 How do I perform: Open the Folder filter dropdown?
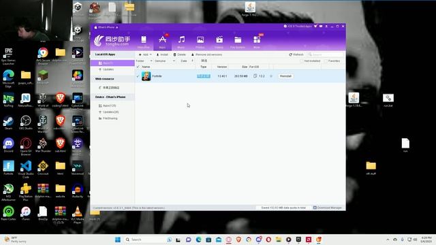point(144,61)
